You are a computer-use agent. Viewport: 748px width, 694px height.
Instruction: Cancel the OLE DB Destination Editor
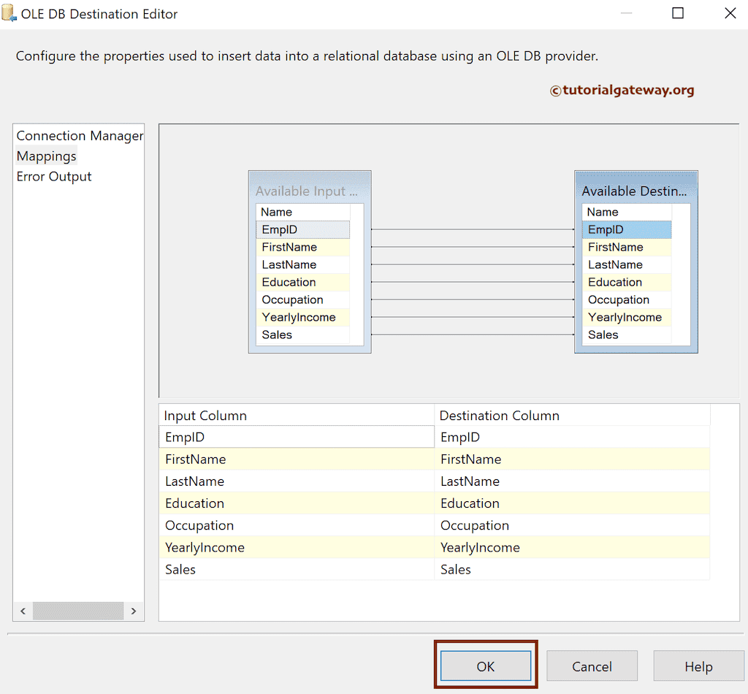coord(592,666)
